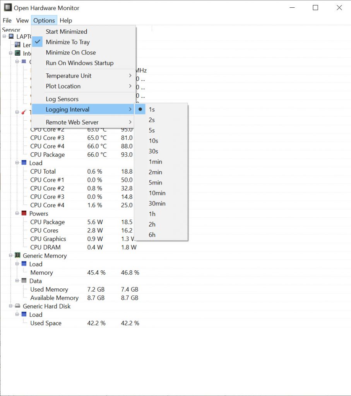Viewport: 351px width, 396px height.
Task: Collapse the Data branch
Action: 17,281
